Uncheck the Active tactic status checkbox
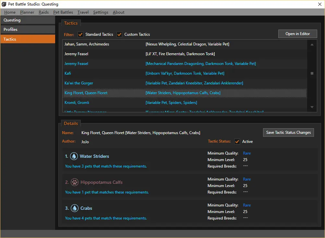The image size is (325, 238). tap(237, 142)
